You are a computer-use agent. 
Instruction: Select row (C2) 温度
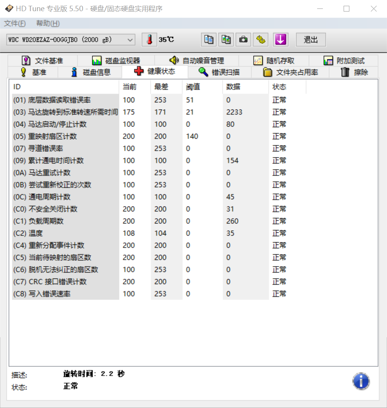(x=159, y=233)
